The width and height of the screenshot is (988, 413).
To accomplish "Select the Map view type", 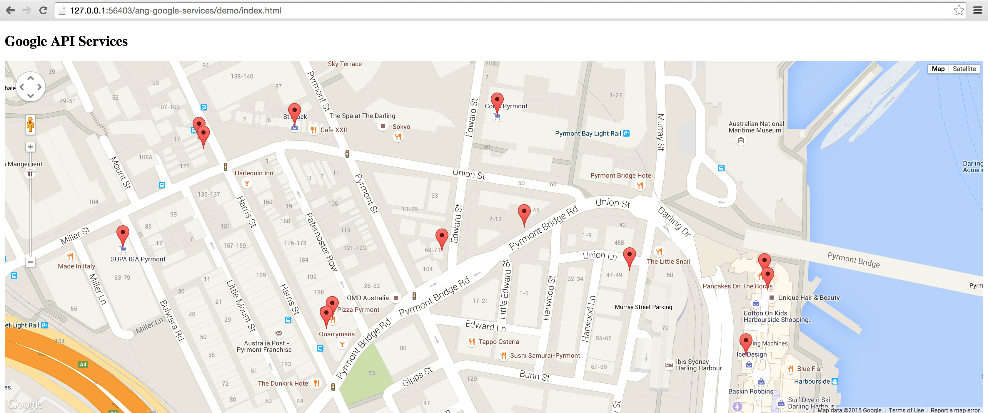I will [938, 69].
